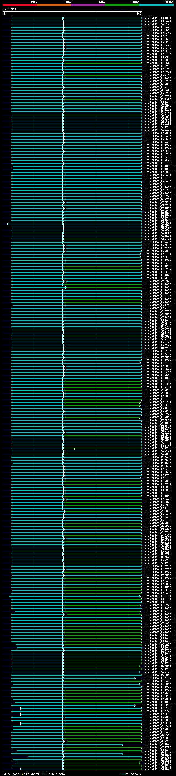
Task: Select the UniRef100_A3LZ47 label
Action: 158,372
